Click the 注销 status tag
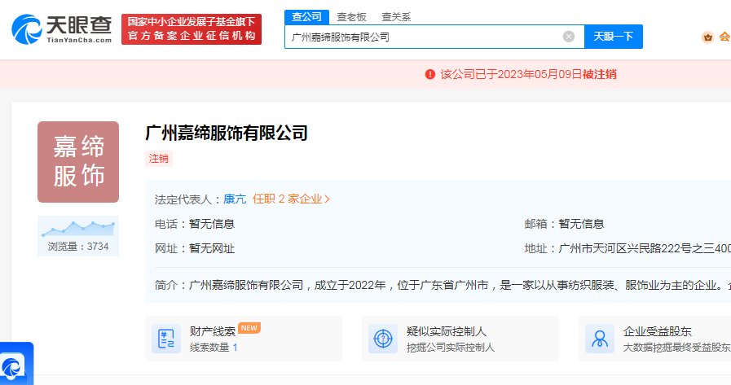Image resolution: width=731 pixels, height=385 pixels. pyautogui.click(x=159, y=159)
